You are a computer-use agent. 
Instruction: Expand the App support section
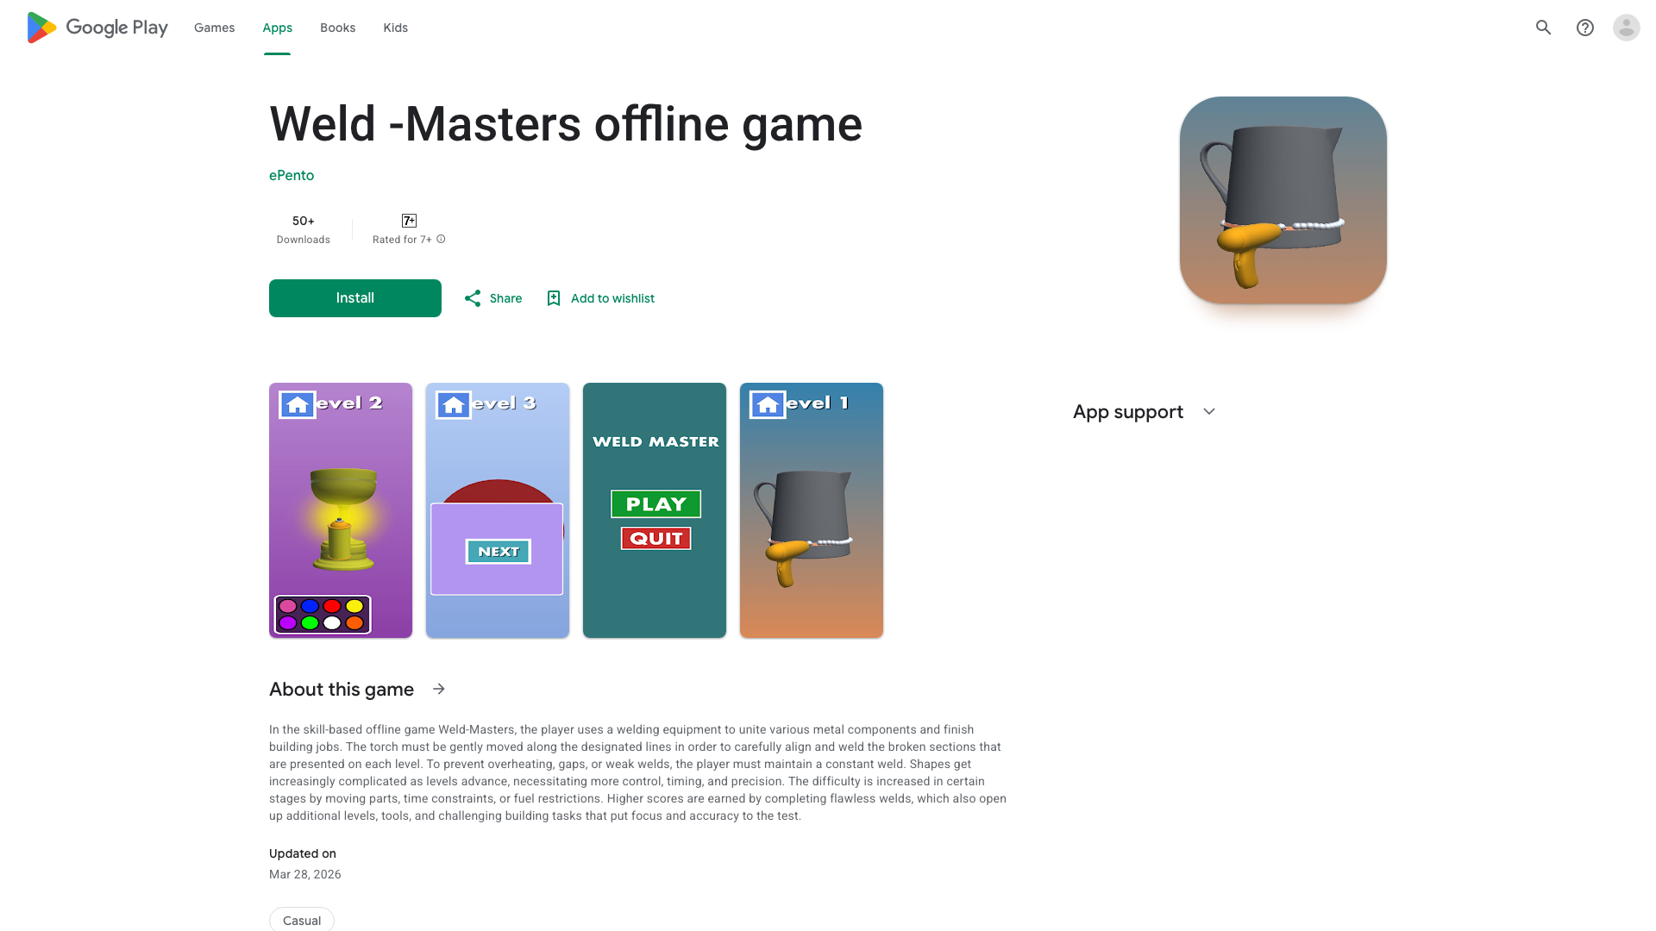point(1209,412)
